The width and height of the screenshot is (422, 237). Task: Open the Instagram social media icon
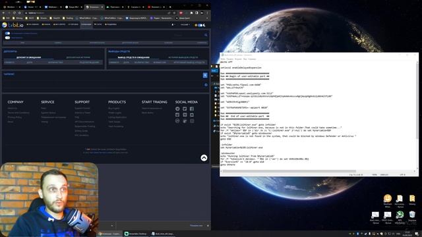pyautogui.click(x=192, y=121)
